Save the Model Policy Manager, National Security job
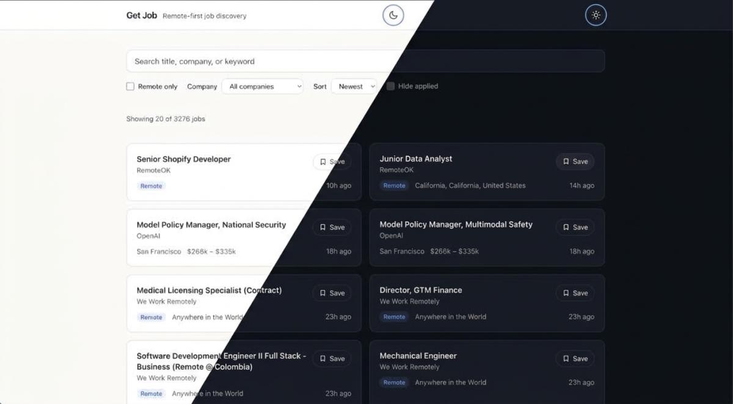Image resolution: width=733 pixels, height=404 pixels. [x=332, y=227]
